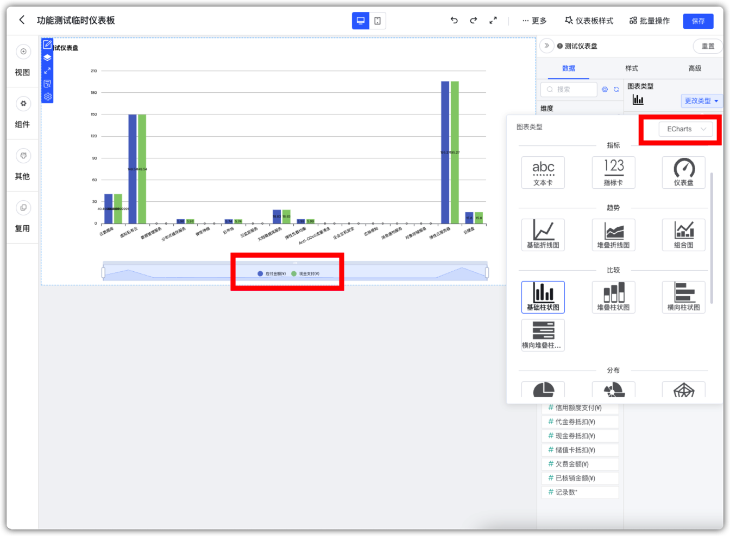730x536 pixels.
Task: Select the 指标卡 chart type
Action: pyautogui.click(x=613, y=173)
